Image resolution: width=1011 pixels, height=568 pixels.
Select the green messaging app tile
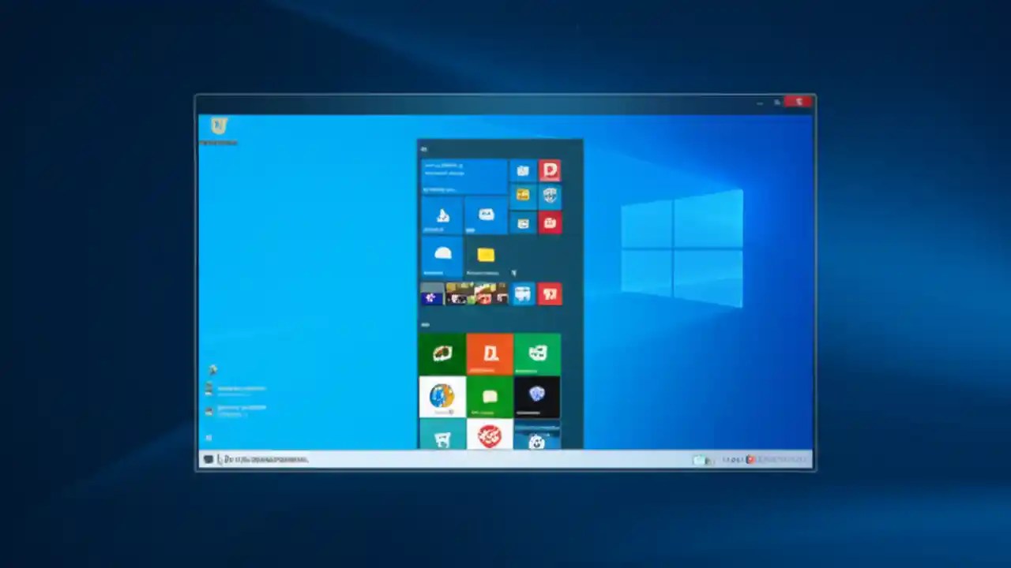(x=490, y=397)
